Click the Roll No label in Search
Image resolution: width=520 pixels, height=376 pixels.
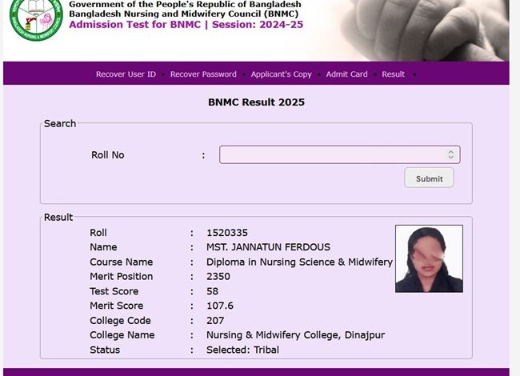click(108, 155)
